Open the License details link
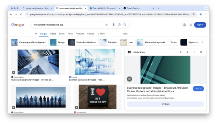Screen dimensions: 217x124 pyautogui.click(x=159, y=95)
